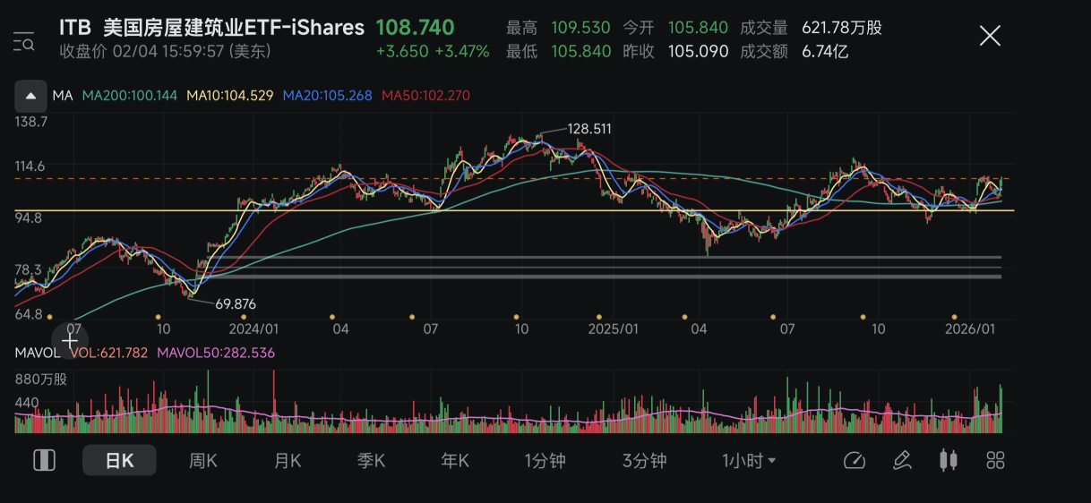Click the +3.650 +3.47% change
This screenshot has height=503, width=1091.
pos(433,51)
